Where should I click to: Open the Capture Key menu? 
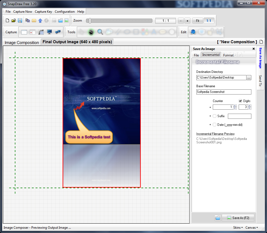click(43, 12)
